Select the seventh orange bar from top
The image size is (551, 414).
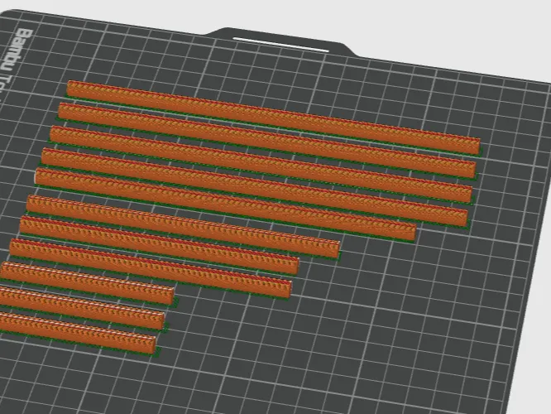(160, 246)
